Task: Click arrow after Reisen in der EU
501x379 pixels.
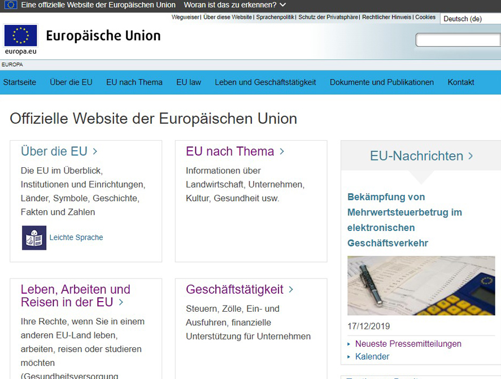Action: (x=121, y=302)
